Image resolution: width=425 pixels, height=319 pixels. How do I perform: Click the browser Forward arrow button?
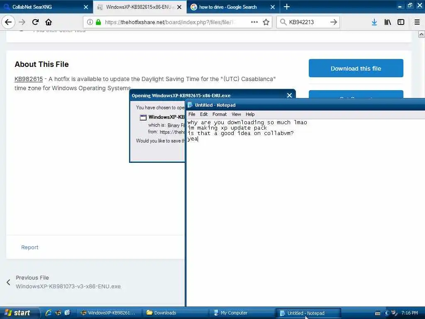(x=22, y=22)
